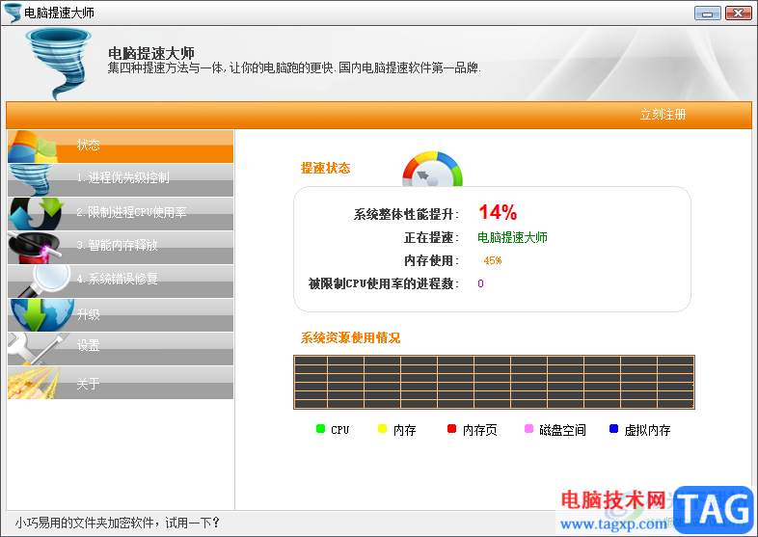Click the magnifier icon beside 系统错误修复
This screenshot has height=537, width=758.
click(x=44, y=281)
